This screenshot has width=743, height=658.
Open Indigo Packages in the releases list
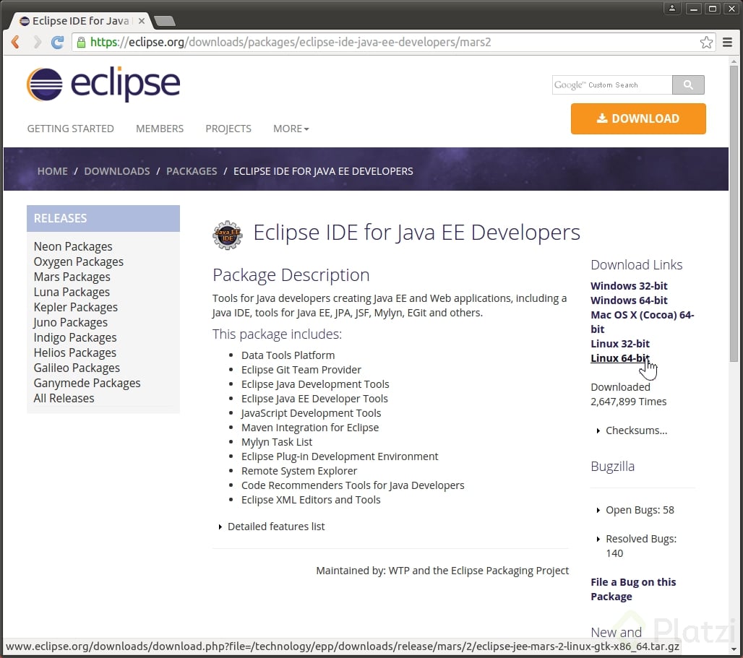coord(75,337)
